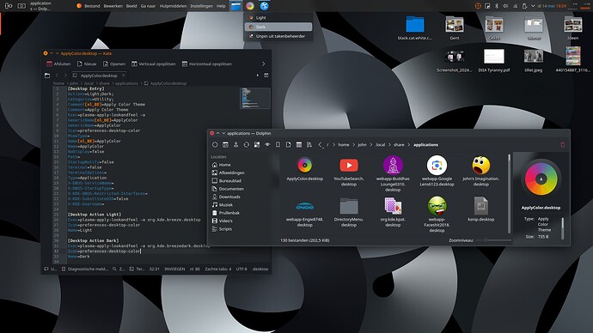The width and height of the screenshot is (593, 333).
Task: Open the Help menu in top panel
Action: coord(221,6)
